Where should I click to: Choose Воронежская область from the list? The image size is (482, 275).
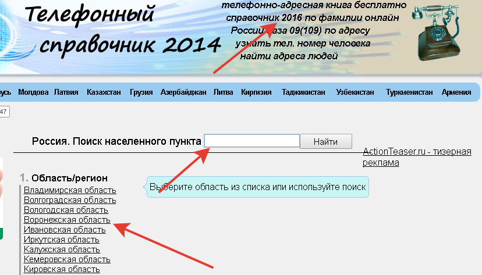[x=67, y=220]
